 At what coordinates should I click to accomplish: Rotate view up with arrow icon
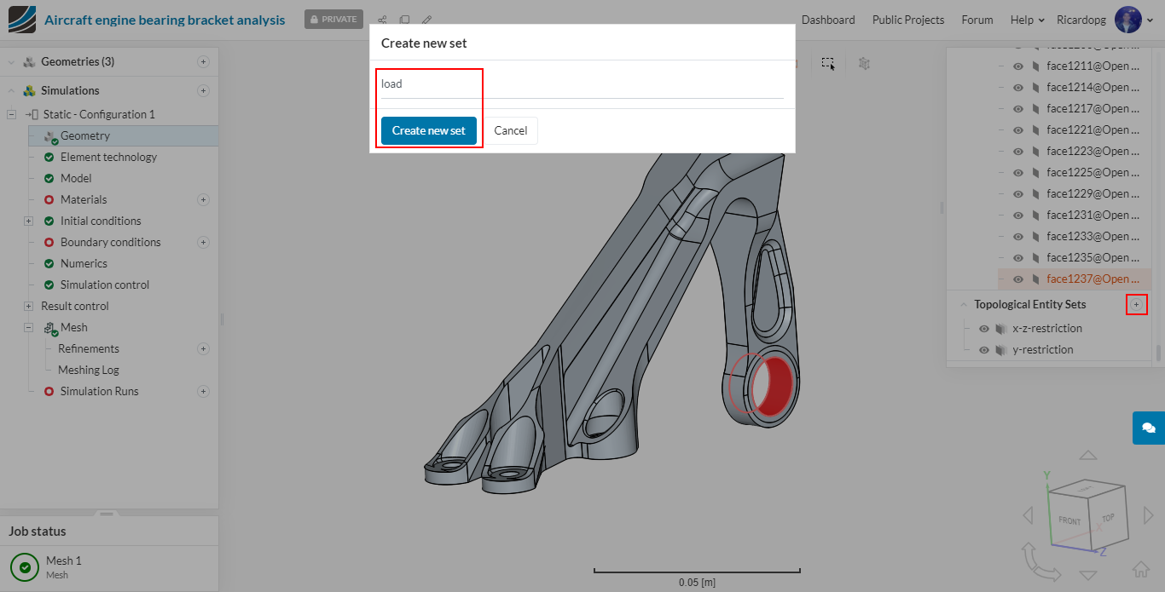(x=1088, y=456)
